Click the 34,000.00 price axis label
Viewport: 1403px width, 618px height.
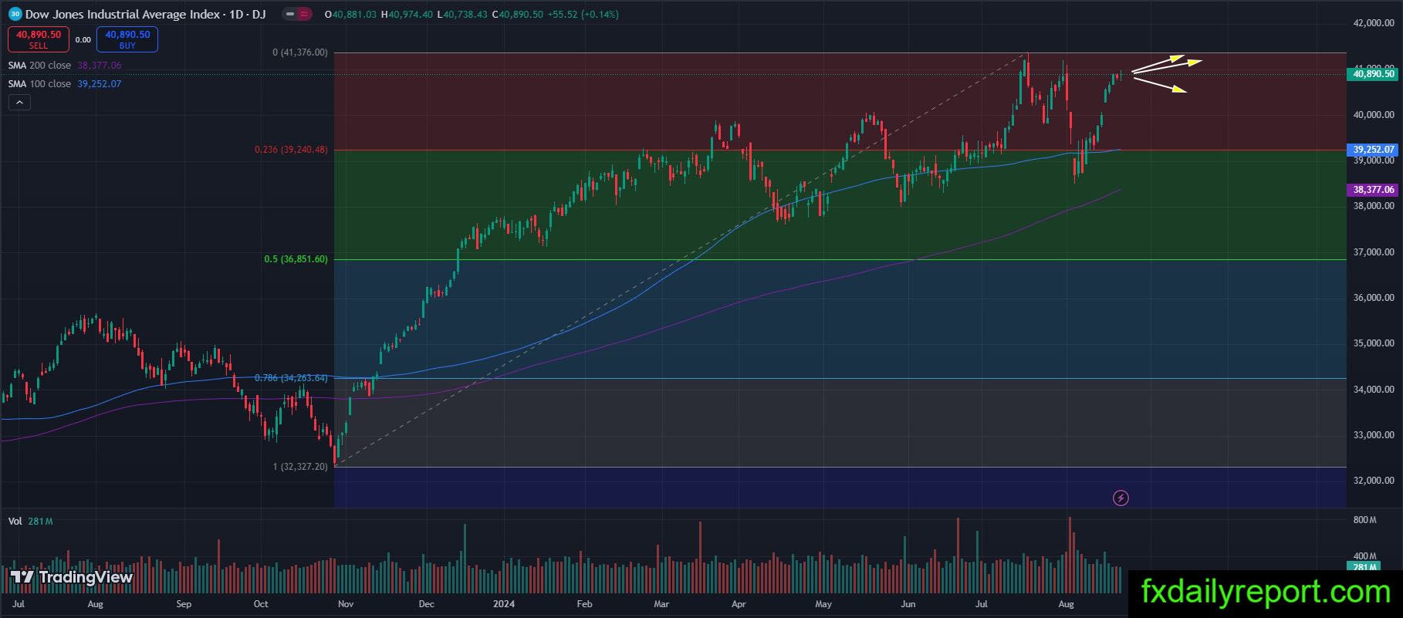[1374, 390]
